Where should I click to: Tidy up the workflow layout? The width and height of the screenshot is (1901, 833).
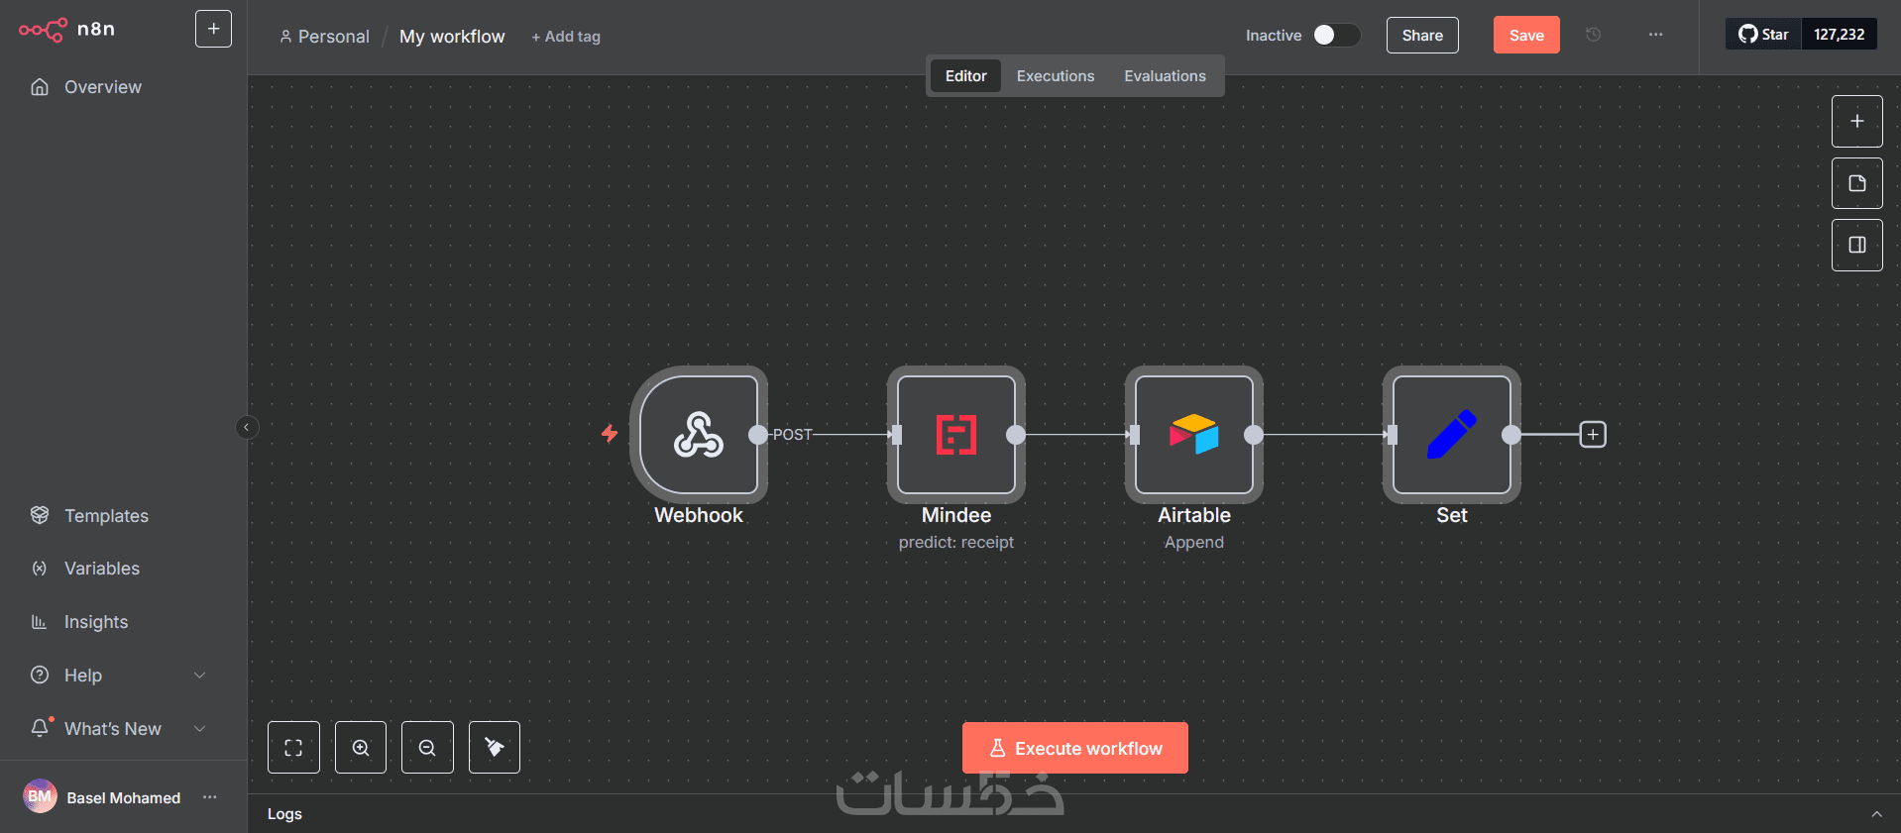click(x=495, y=748)
